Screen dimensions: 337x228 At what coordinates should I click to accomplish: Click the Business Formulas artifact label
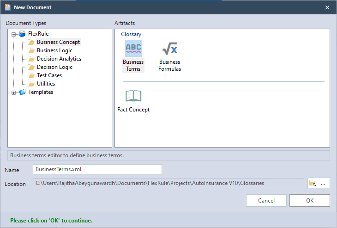click(169, 66)
